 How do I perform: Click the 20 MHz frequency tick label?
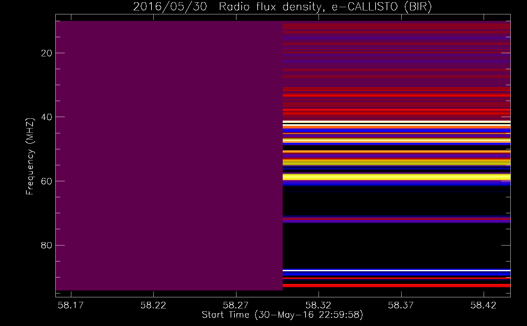coord(47,53)
